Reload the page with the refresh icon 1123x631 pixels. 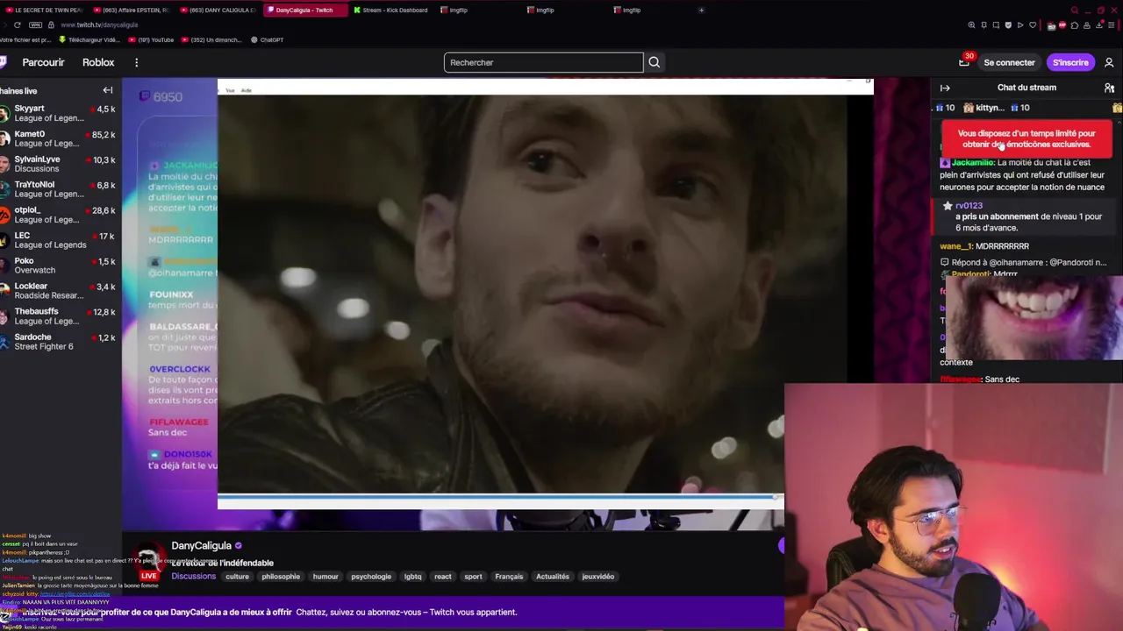pyautogui.click(x=17, y=25)
